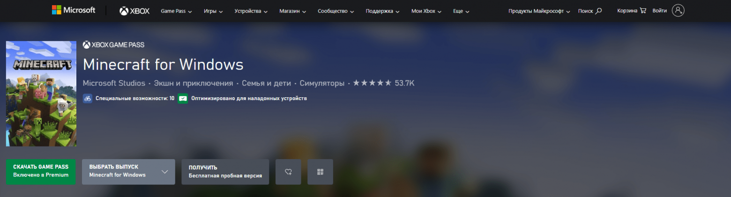This screenshot has height=197, width=731.
Task: Open the Семья и дети category
Action: (x=266, y=83)
